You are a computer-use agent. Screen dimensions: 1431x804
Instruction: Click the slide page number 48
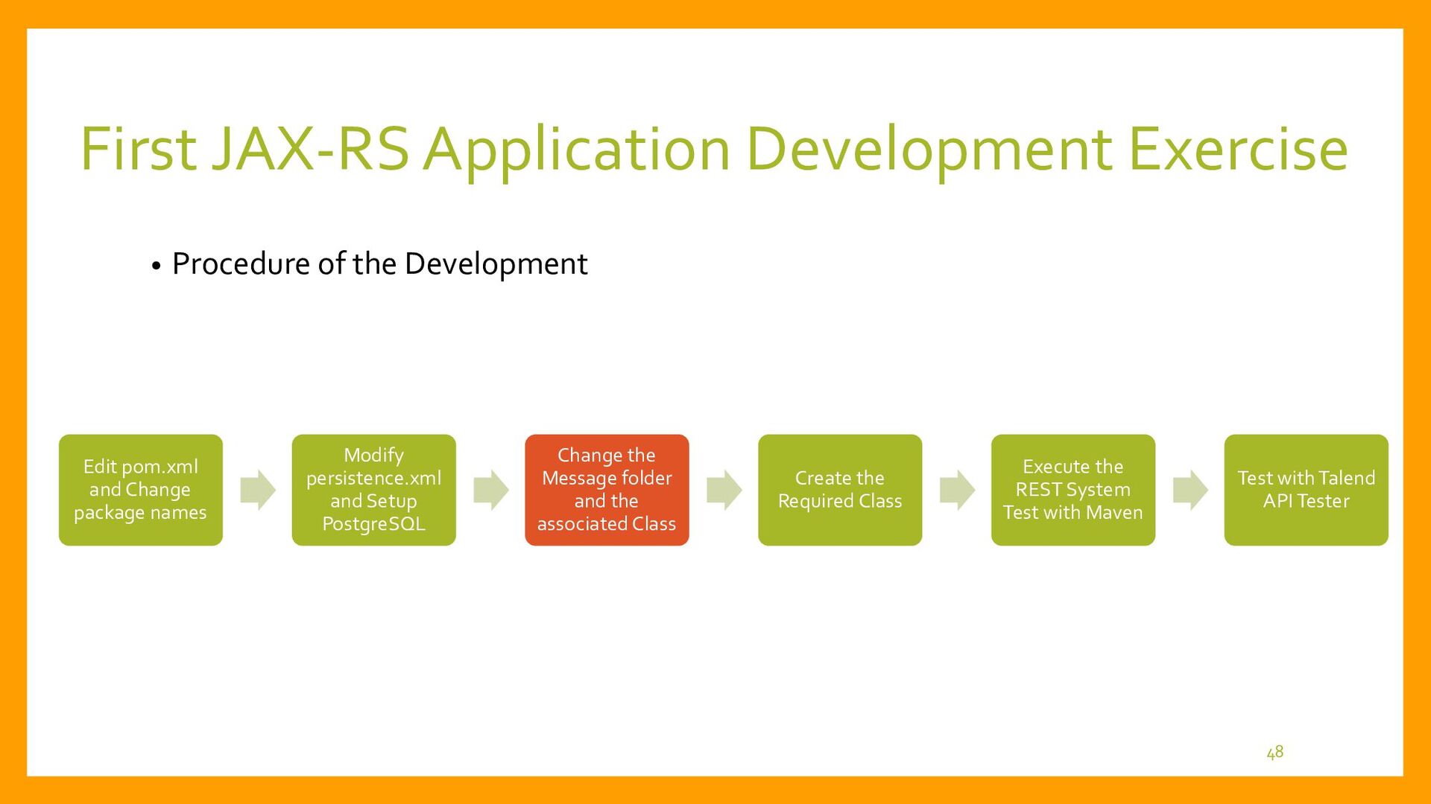pyautogui.click(x=1275, y=752)
